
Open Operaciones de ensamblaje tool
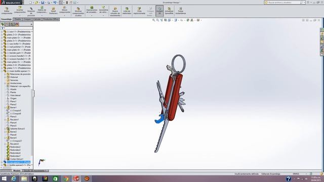click(92, 10)
